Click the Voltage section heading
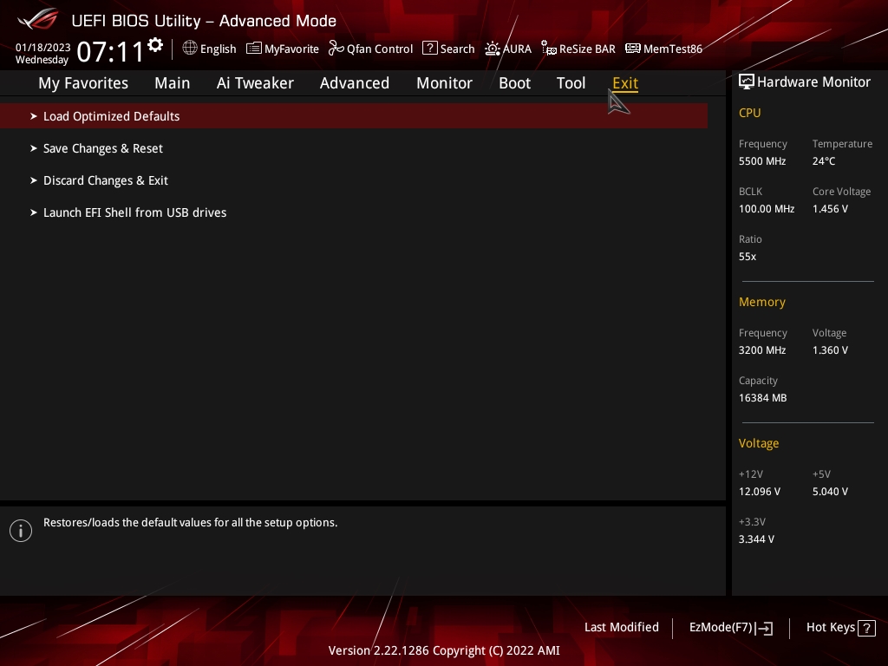This screenshot has height=666, width=888. pos(758,443)
